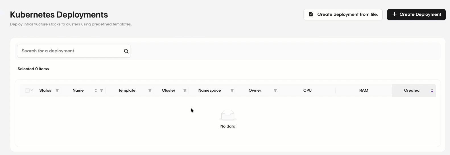Open the Name column filter icon
This screenshot has width=450, height=155.
102,91
